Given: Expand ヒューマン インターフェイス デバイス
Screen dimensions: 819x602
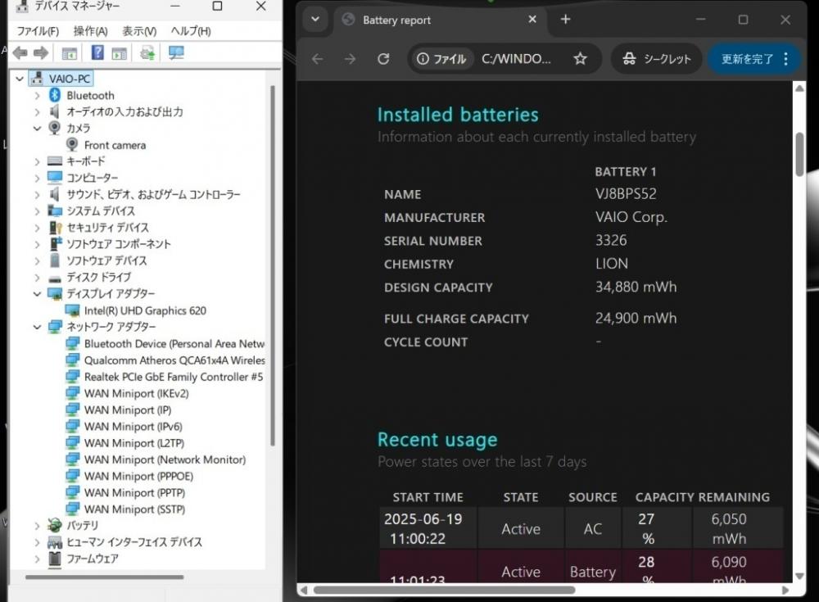Looking at the screenshot, I should (x=37, y=542).
